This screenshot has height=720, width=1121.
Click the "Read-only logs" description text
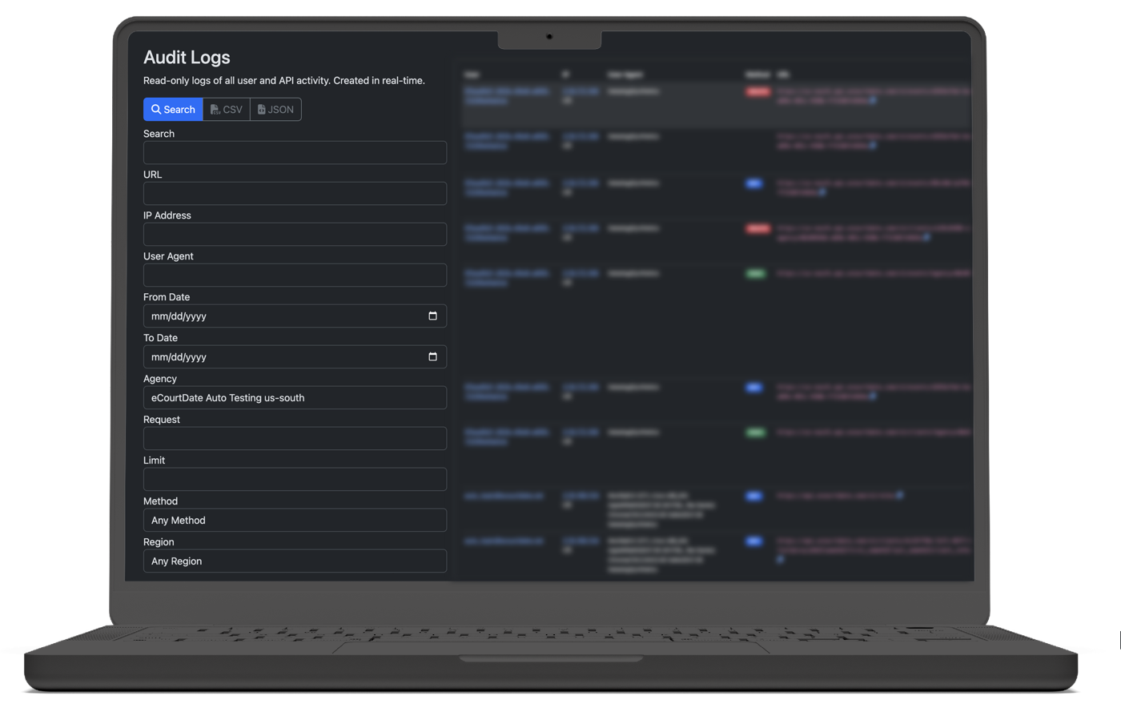tap(284, 81)
